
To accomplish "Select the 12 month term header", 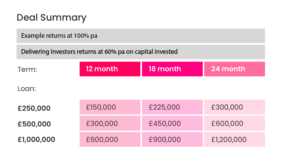I will (x=110, y=69).
